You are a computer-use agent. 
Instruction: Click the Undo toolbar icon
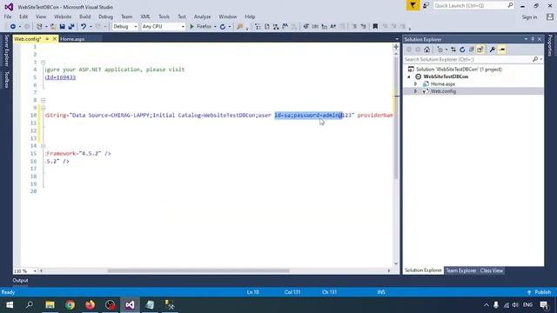coord(84,27)
